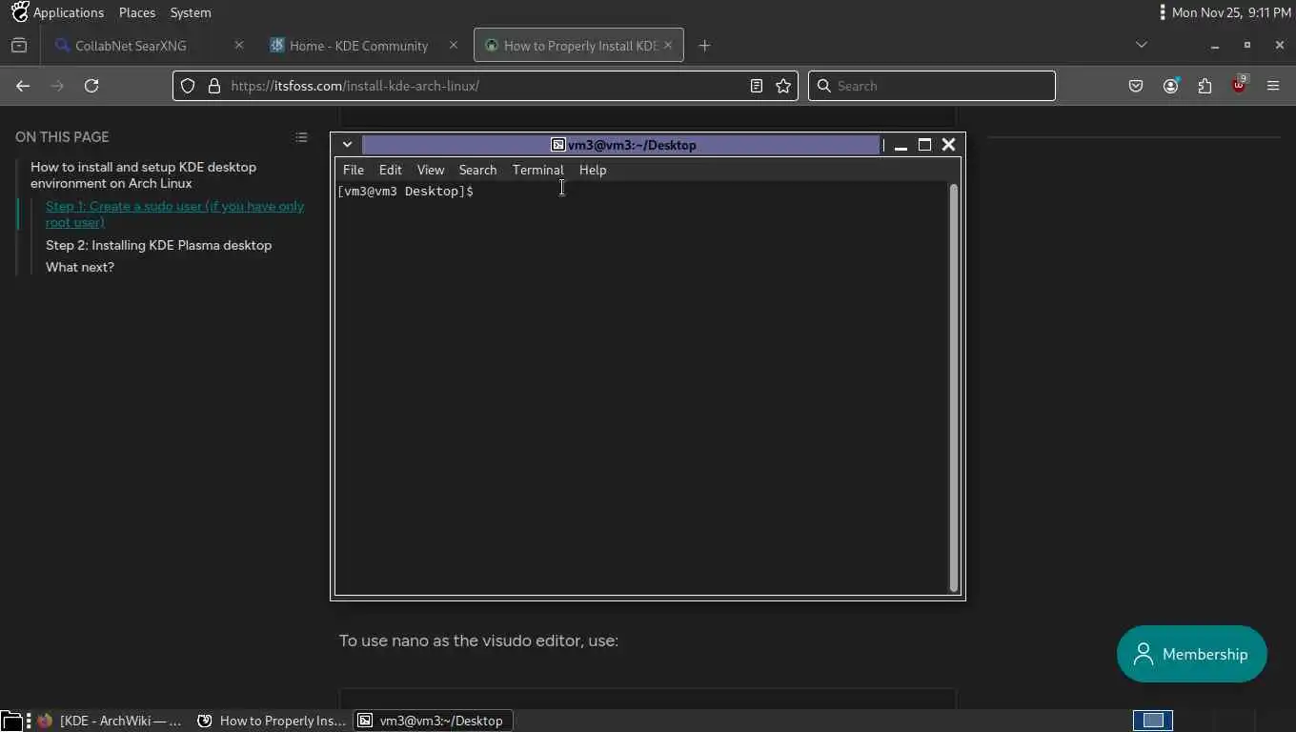Click the Firefox Search box
This screenshot has height=732, width=1296.
click(x=932, y=86)
